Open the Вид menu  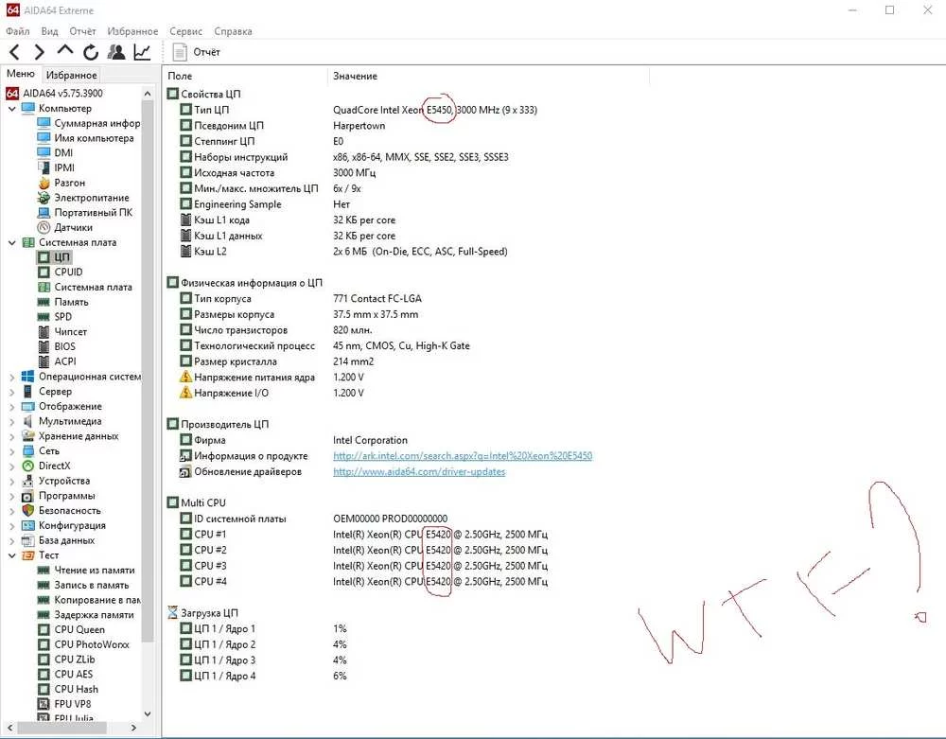point(49,31)
